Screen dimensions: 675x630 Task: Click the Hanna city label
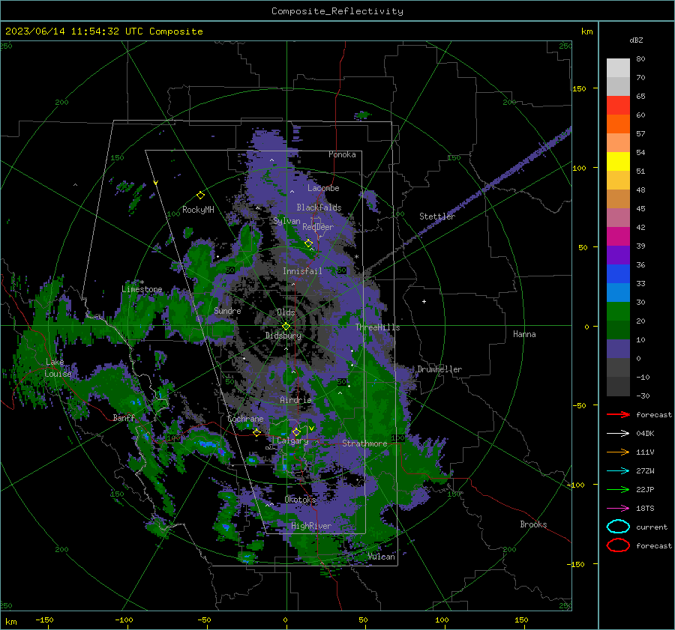(x=524, y=334)
